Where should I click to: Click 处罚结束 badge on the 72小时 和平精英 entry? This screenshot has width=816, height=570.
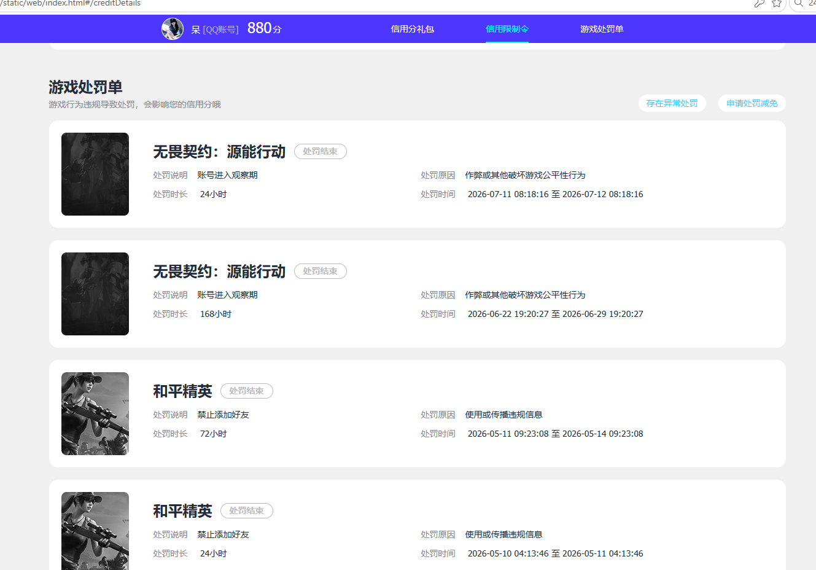point(247,391)
